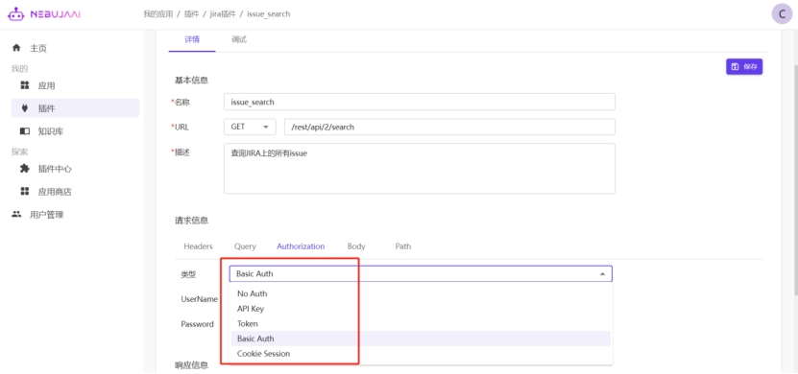Open the Path request tab

point(403,246)
